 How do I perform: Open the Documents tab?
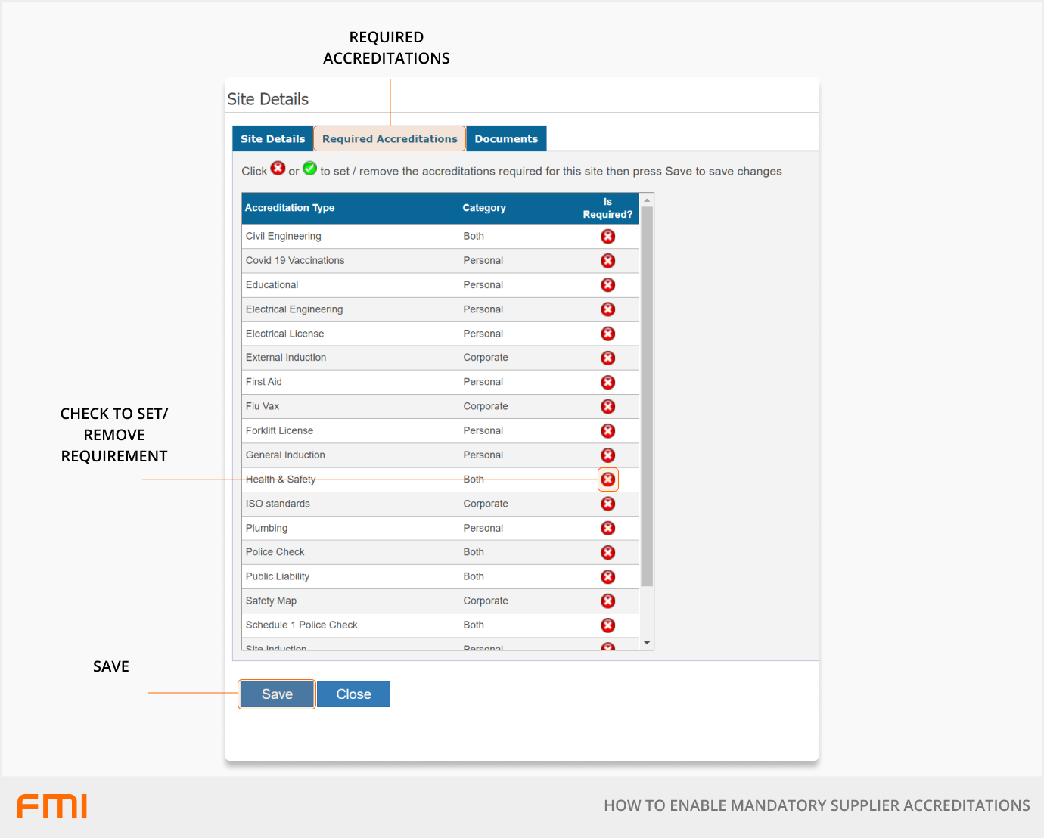pyautogui.click(x=506, y=139)
